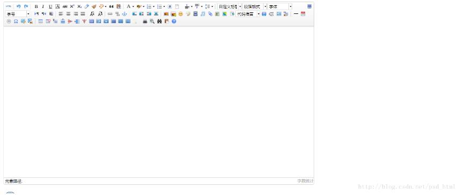Screen dimensions: 463x195
Task: Switch to HTML source view
Action: coord(9,6)
